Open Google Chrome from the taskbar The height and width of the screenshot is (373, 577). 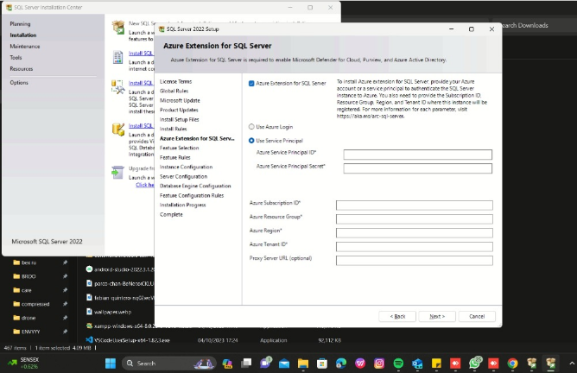point(512,364)
